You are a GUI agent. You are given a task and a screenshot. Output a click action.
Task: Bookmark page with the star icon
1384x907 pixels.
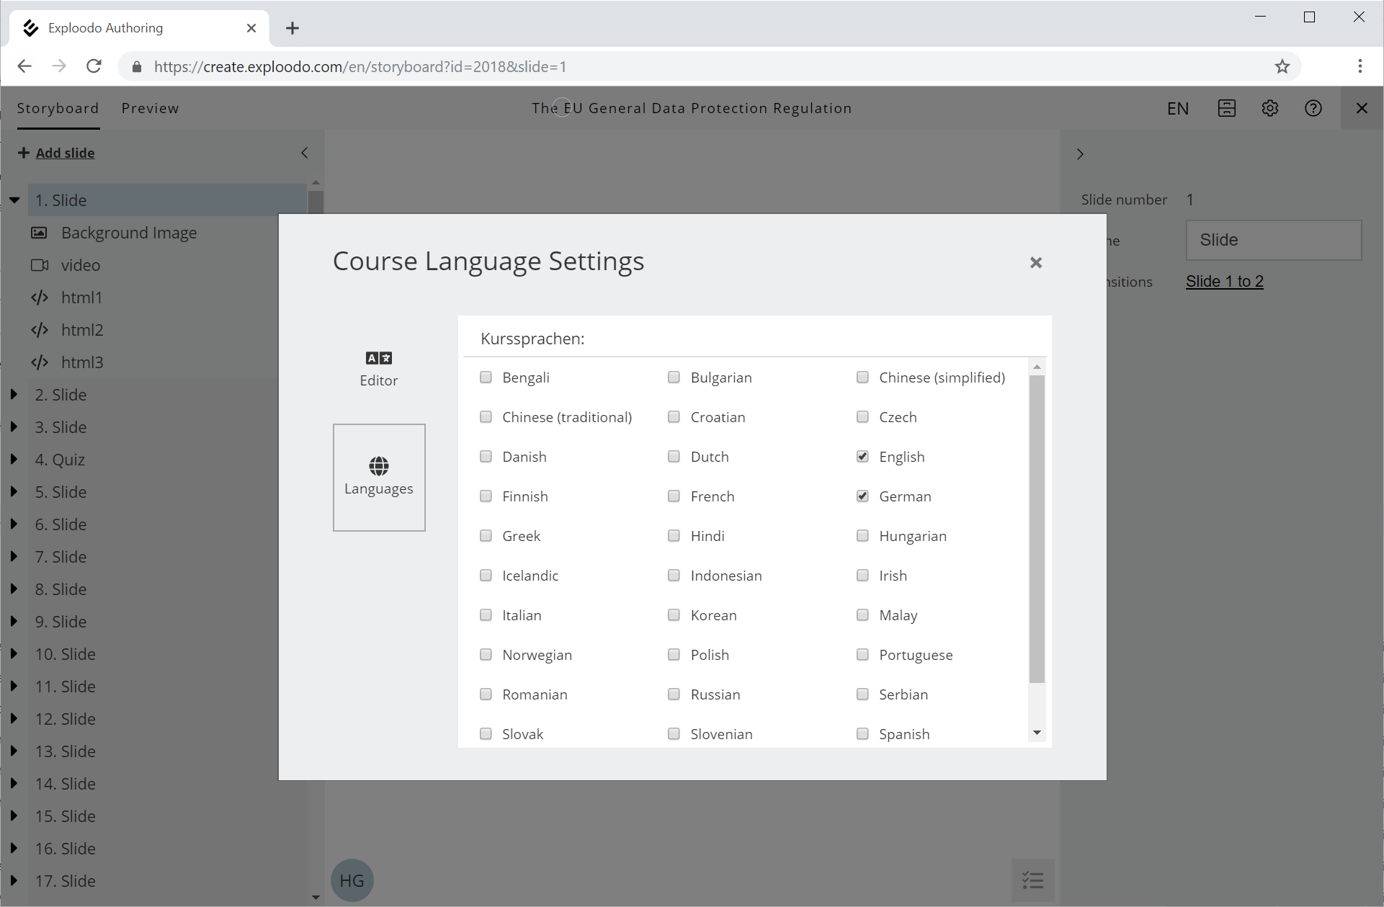pyautogui.click(x=1282, y=67)
